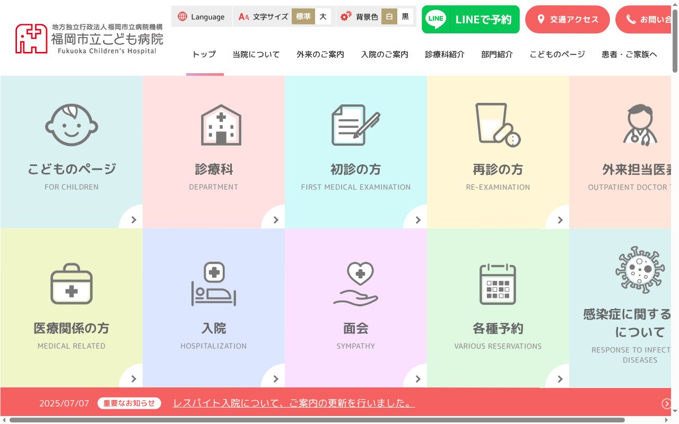Screen dimensions: 679x424
Task: Set font size to 大
Action: (x=323, y=16)
